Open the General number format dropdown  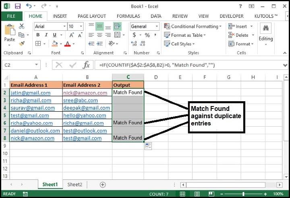[157, 26]
